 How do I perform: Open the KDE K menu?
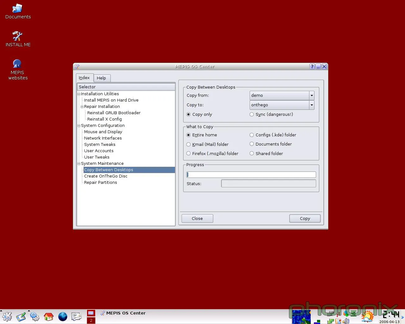click(7, 316)
